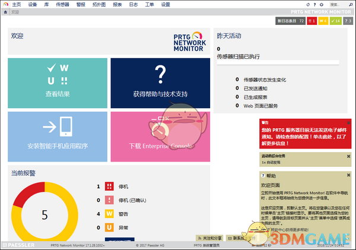Click the PAESSLER logo in footer
The width and height of the screenshot is (356, 250).
click(18, 245)
